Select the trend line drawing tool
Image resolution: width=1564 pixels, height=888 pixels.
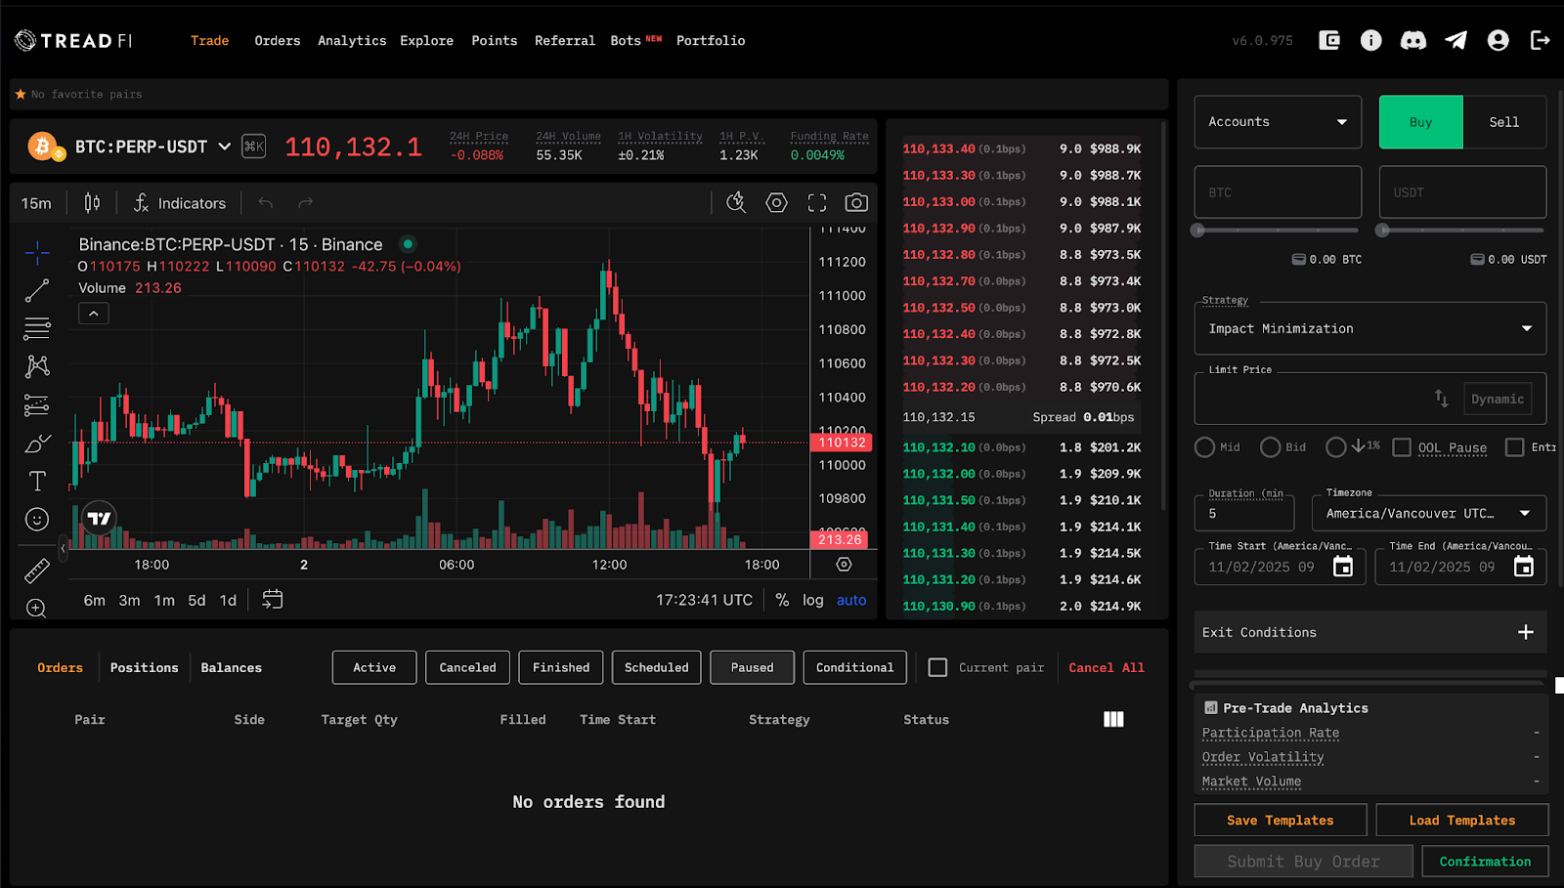click(x=37, y=290)
